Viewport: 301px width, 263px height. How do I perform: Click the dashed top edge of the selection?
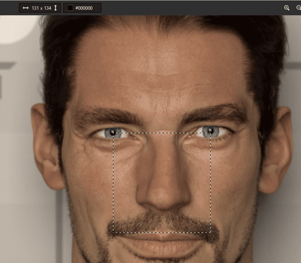click(x=162, y=133)
